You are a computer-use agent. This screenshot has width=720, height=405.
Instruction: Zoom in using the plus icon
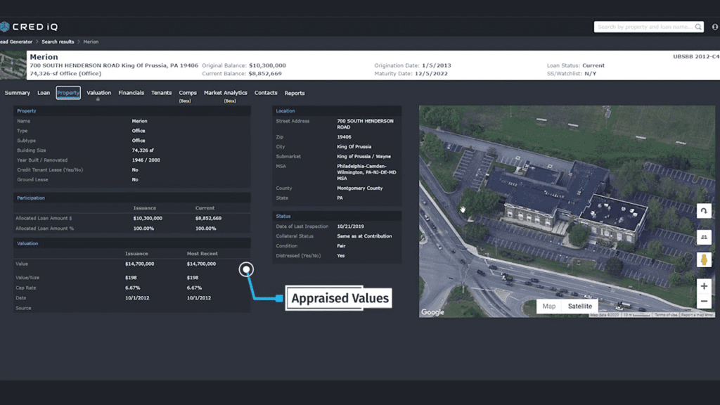coord(705,287)
